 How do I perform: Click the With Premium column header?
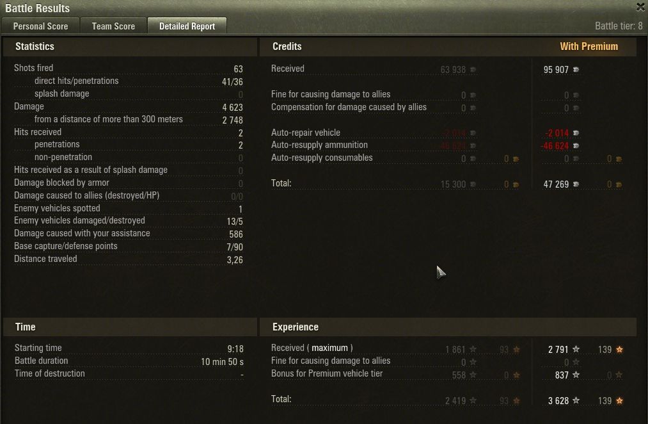[589, 46]
